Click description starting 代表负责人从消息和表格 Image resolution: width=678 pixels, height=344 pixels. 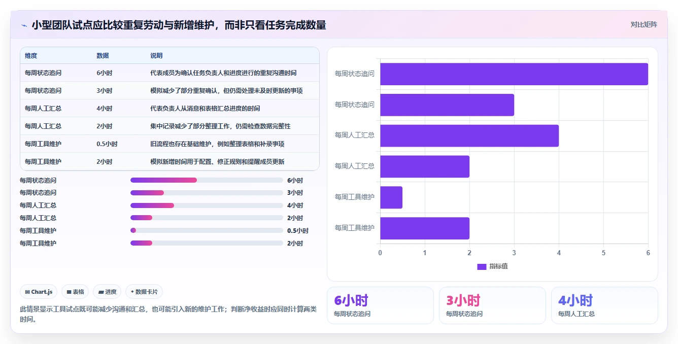[x=205, y=109]
